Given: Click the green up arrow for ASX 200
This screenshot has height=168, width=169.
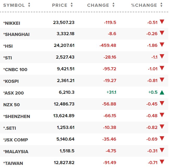Looking at the screenshot, I should pos(162,92).
